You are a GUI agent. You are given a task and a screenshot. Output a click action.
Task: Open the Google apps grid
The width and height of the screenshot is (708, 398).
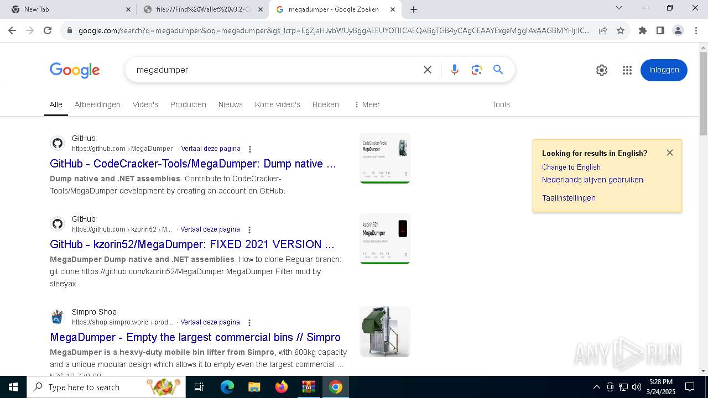point(627,70)
